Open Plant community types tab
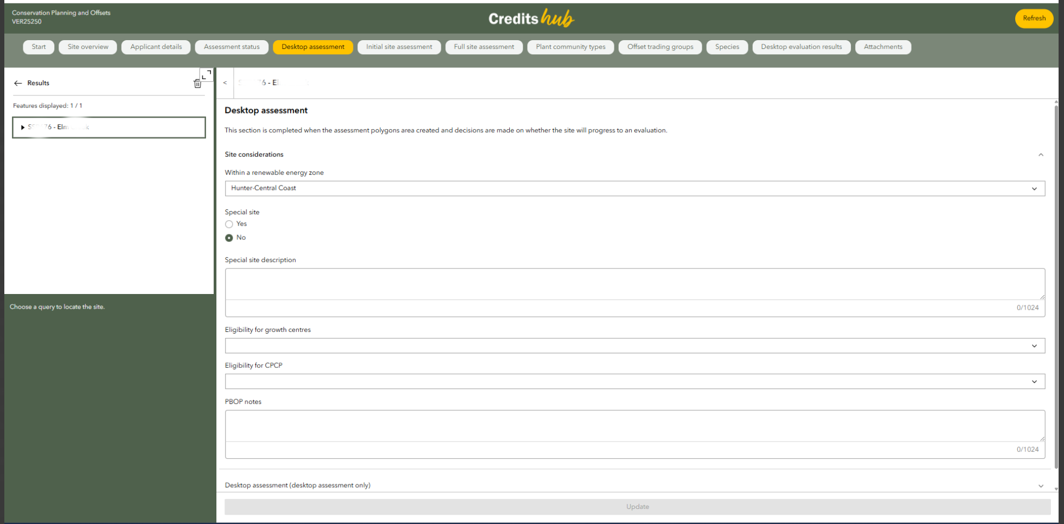1064x524 pixels. [571, 47]
